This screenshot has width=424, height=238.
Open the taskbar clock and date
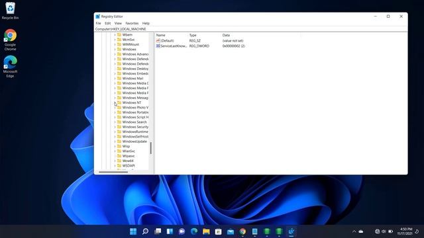coord(405,231)
